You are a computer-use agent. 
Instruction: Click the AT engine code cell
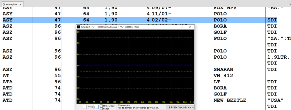click(6, 75)
